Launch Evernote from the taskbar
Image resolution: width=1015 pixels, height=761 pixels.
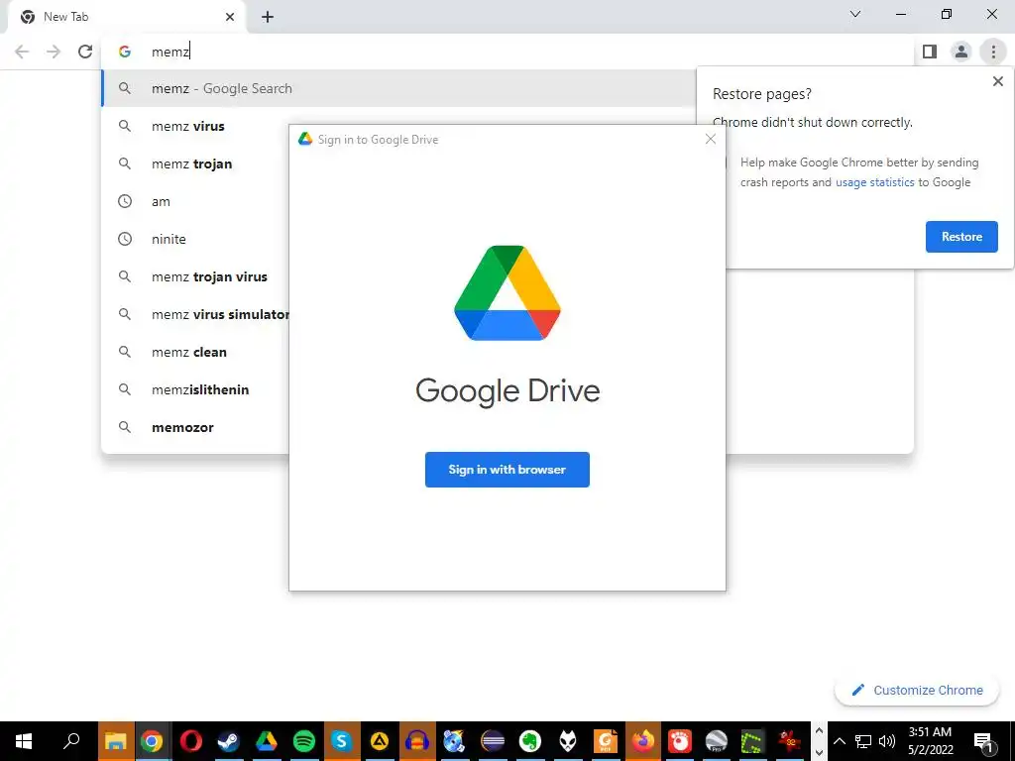(529, 741)
